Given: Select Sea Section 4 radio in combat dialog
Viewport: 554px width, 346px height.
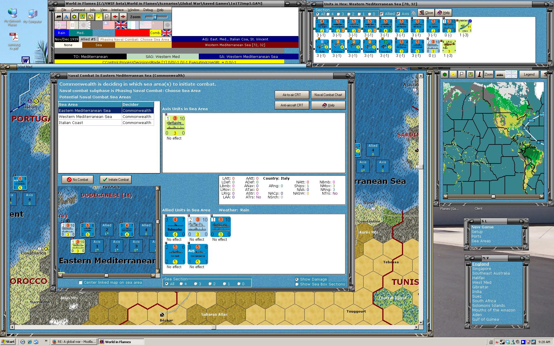Looking at the screenshot, I should (181, 284).
